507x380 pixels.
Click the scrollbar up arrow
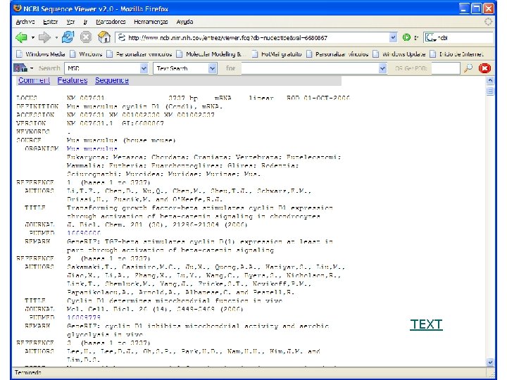[490, 80]
